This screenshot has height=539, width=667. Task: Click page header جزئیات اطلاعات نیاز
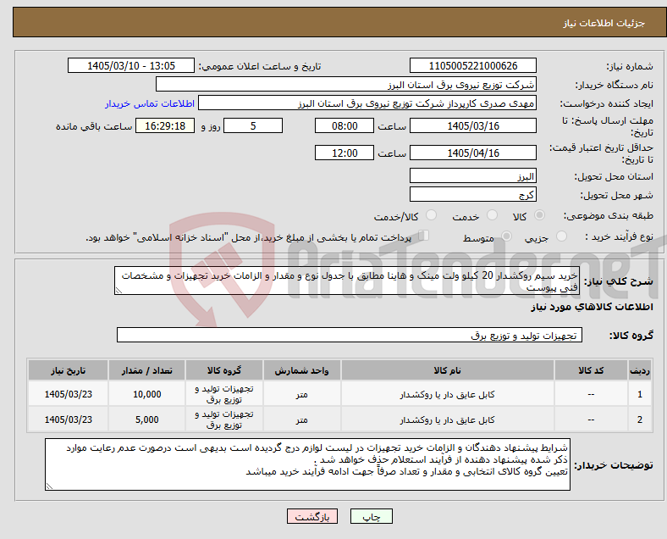(604, 23)
